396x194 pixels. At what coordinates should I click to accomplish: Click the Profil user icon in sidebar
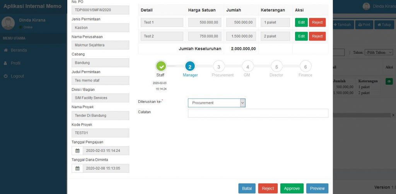pyautogui.click(x=5, y=63)
